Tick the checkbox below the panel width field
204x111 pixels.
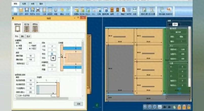[27, 63]
